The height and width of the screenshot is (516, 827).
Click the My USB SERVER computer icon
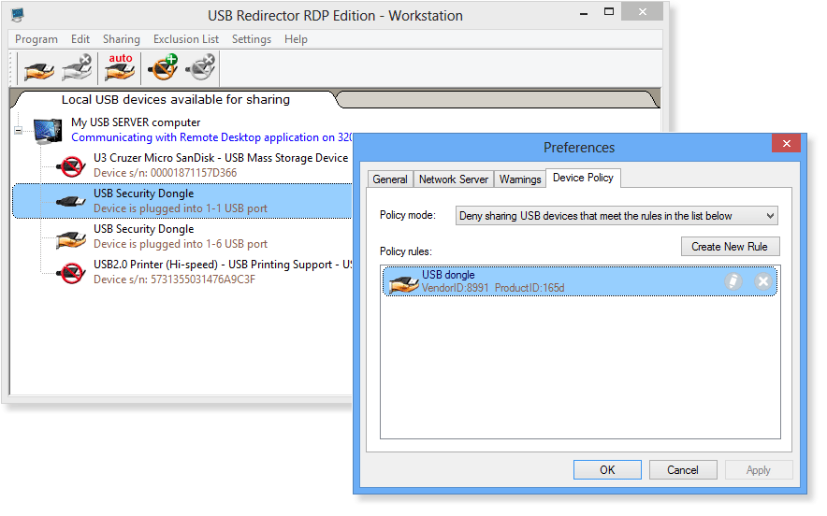(49, 130)
